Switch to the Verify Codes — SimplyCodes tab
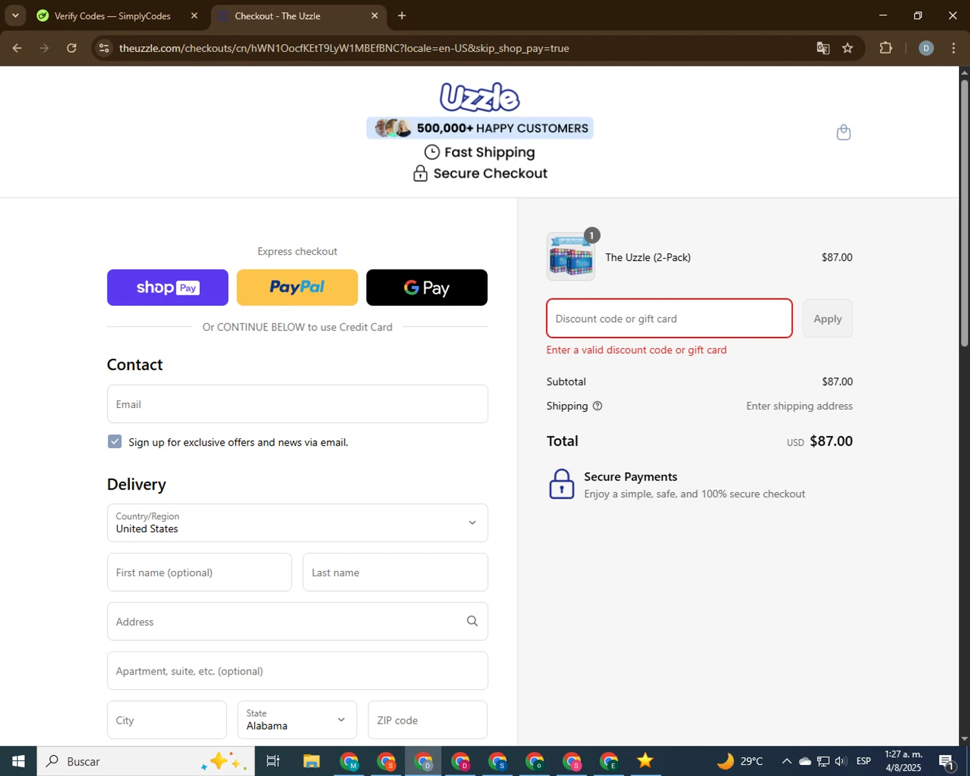This screenshot has height=776, width=970. click(113, 16)
